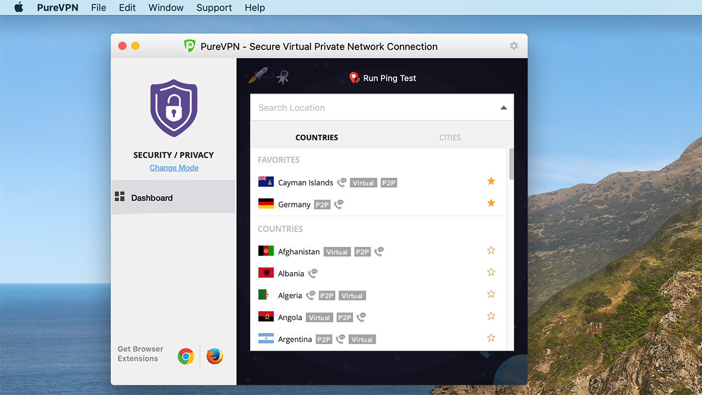This screenshot has width=702, height=395.
Task: Favorite Argentina with its star
Action: click(x=491, y=338)
